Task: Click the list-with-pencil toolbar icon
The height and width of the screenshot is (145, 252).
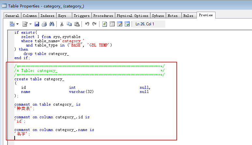Action: coord(120,24)
